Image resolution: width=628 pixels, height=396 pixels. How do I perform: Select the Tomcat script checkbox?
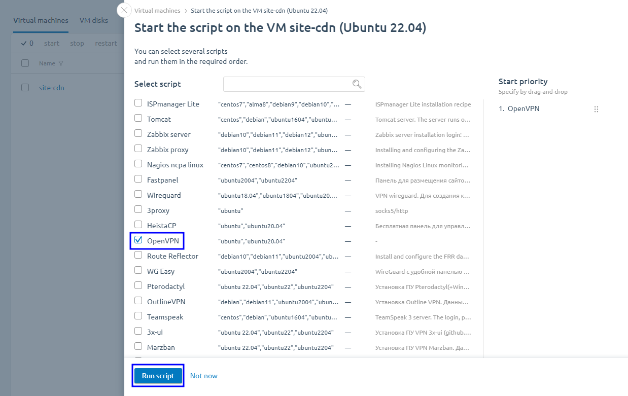[138, 119]
